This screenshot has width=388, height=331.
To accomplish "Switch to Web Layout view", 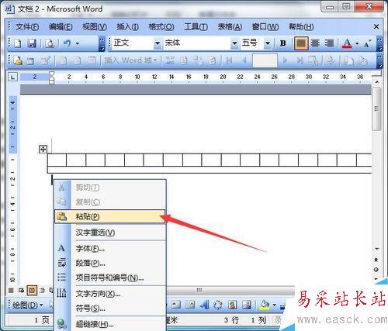I will pyautogui.click(x=21, y=291).
